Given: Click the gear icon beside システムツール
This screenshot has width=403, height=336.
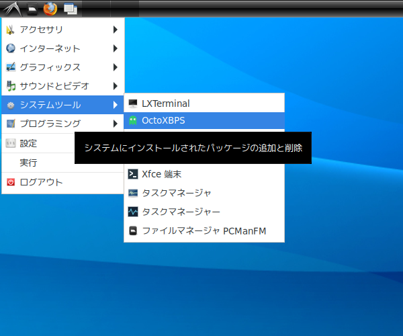Looking at the screenshot, I should (x=11, y=105).
